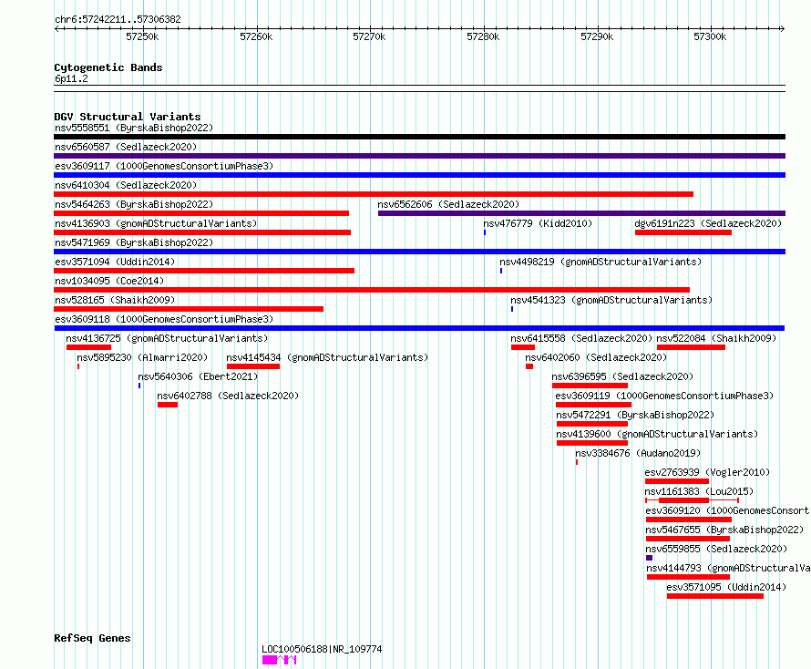811x669 pixels.
Task: Click nsv6402060 (Sedlazeck2020) variant label
Action: coord(596,357)
